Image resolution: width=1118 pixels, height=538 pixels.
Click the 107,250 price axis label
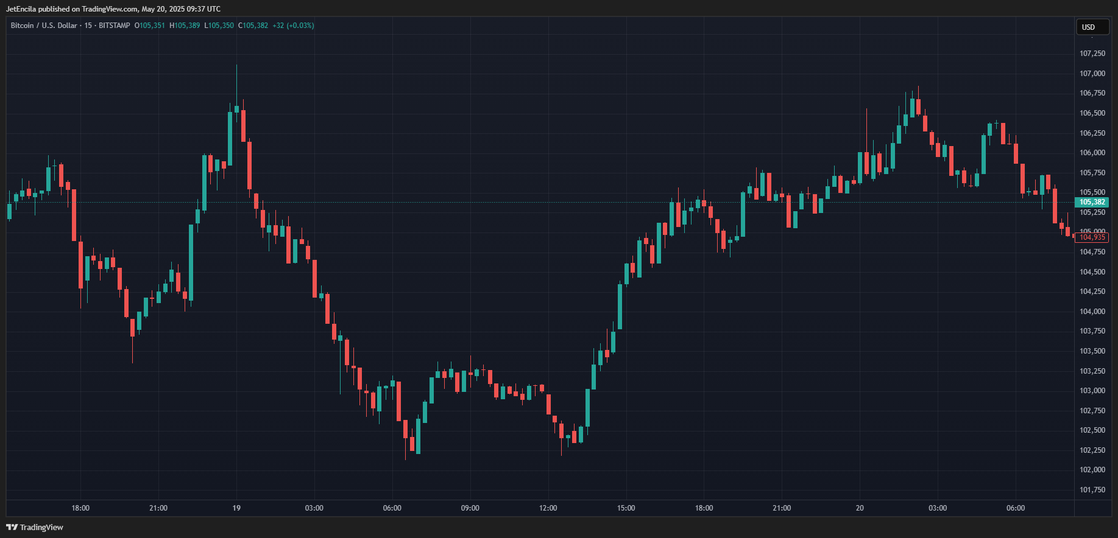point(1092,54)
